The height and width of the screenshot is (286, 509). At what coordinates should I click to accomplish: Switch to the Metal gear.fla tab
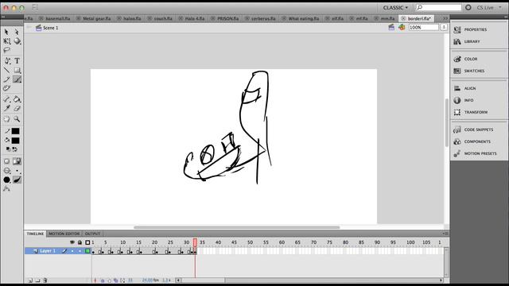tap(96, 18)
